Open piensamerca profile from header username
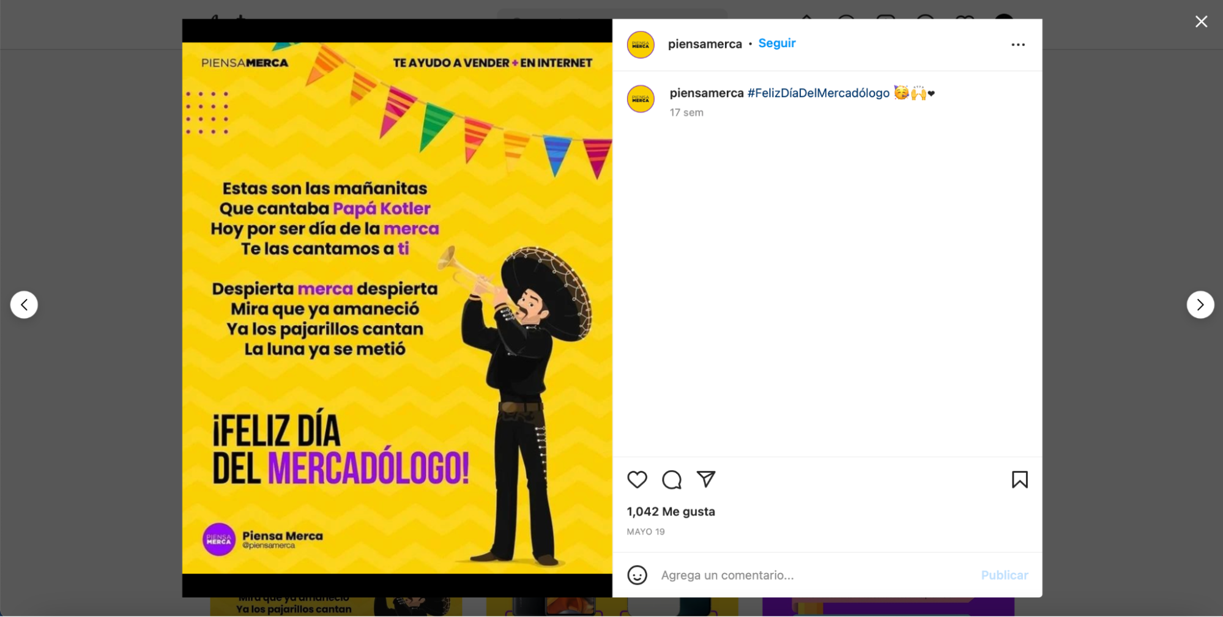This screenshot has width=1223, height=617. (x=705, y=44)
